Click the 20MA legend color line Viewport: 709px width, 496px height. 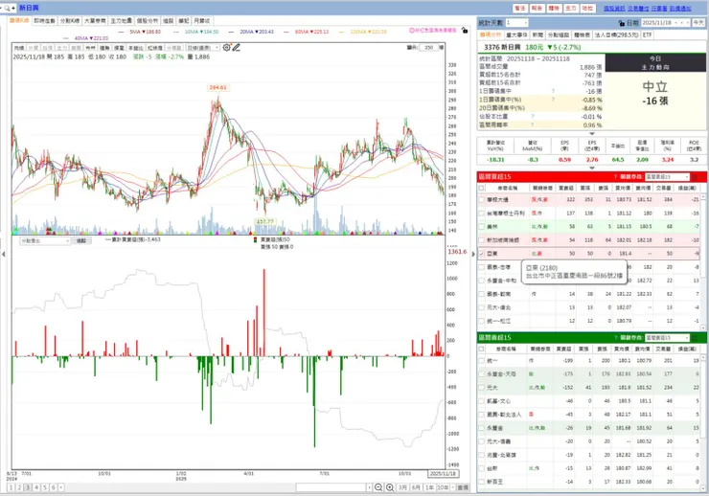(231, 32)
